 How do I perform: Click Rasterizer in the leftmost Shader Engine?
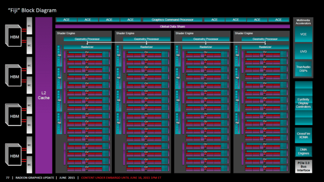click(x=87, y=47)
